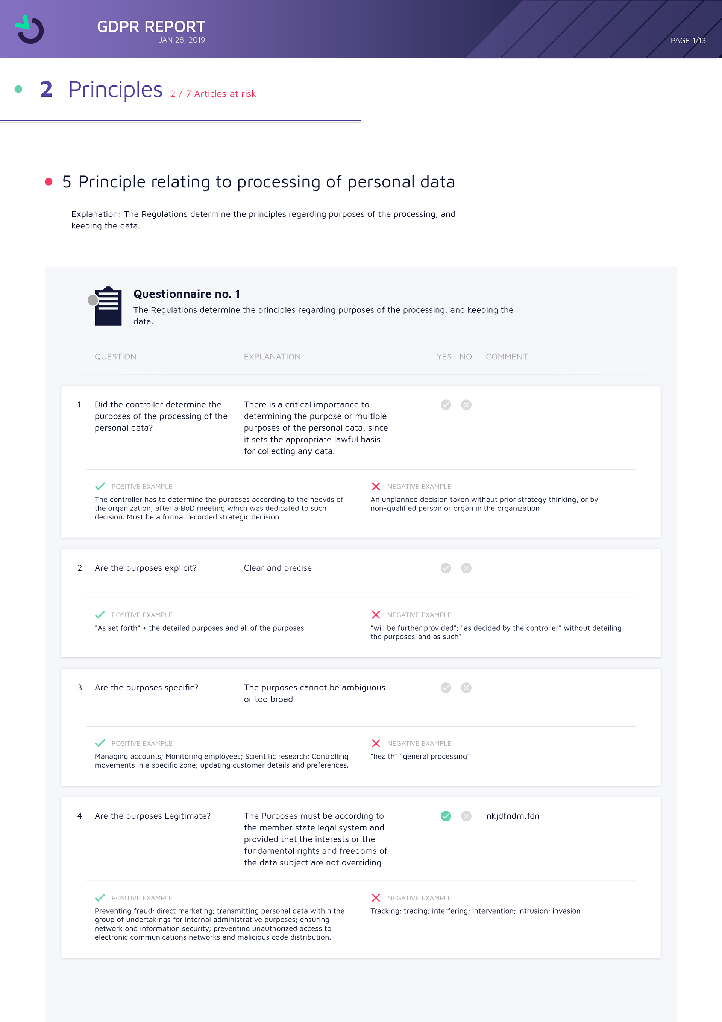The width and height of the screenshot is (722, 1022).
Task: Click red X icon for question 4 negative example
Action: click(376, 897)
